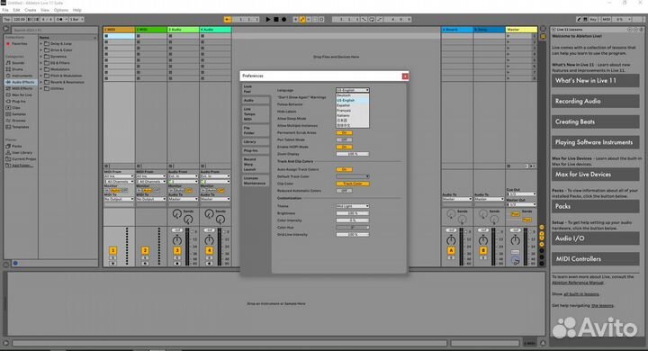The height and width of the screenshot is (351, 648).
Task: Select Plug-Ins category in browser
Action: click(18, 102)
